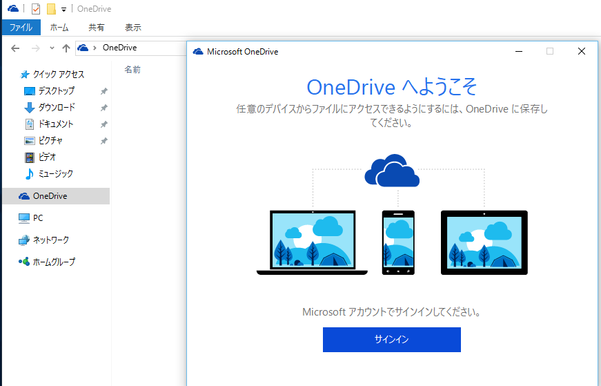The height and width of the screenshot is (386, 601).
Task: Click the ドキュメント page icon
Action: click(30, 124)
